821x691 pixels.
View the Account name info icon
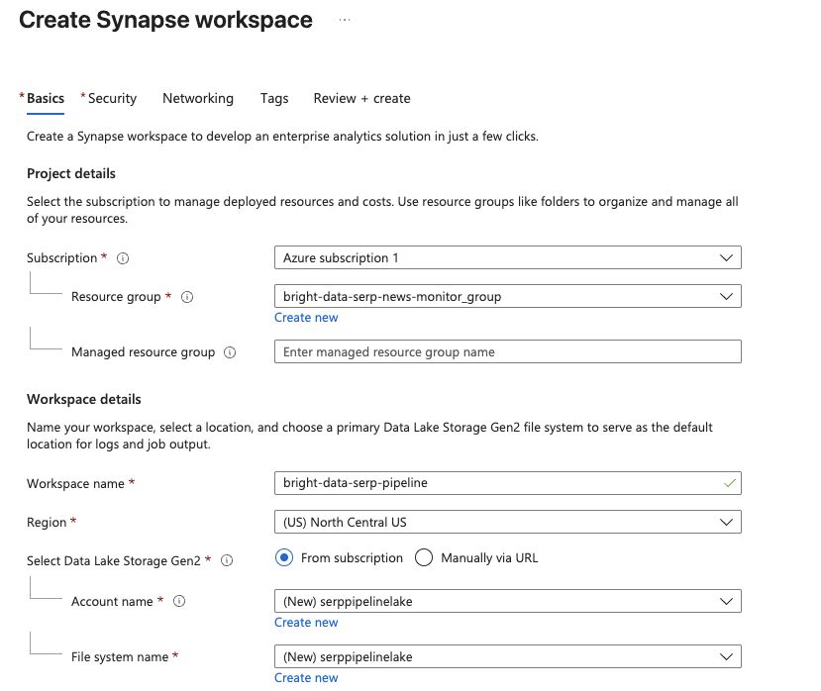pyautogui.click(x=178, y=601)
